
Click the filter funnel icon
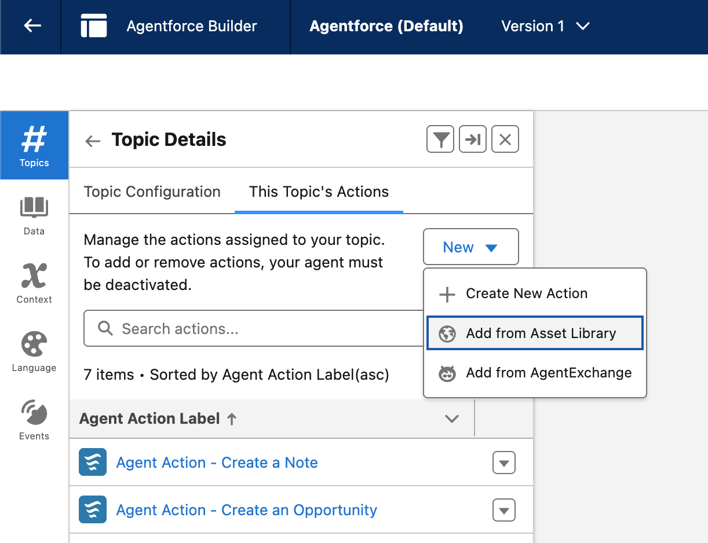(x=440, y=140)
